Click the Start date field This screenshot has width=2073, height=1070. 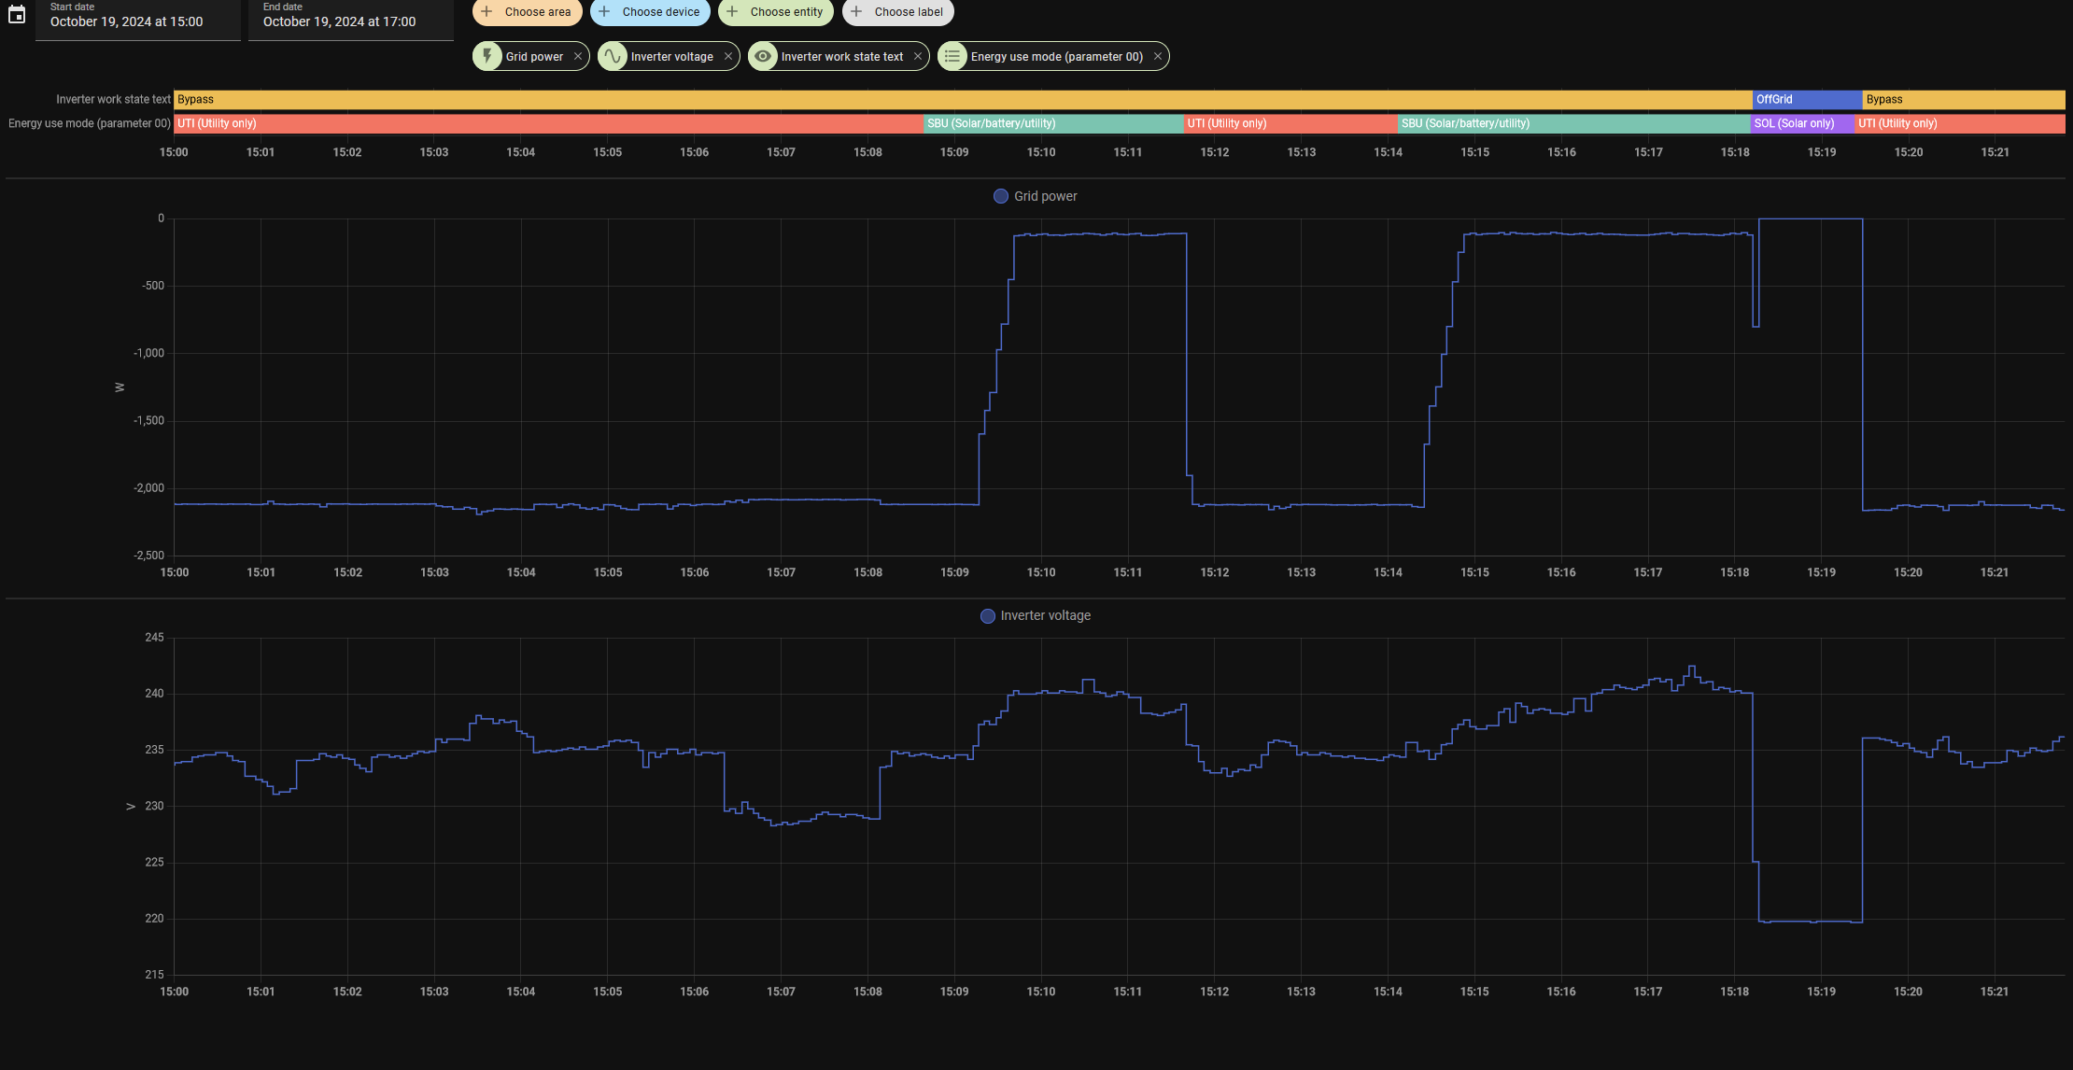pyautogui.click(x=138, y=19)
